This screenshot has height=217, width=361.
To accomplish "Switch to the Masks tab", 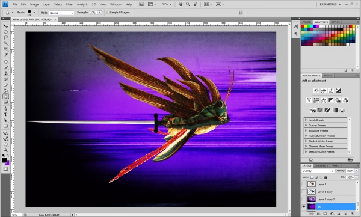I will click(328, 75).
